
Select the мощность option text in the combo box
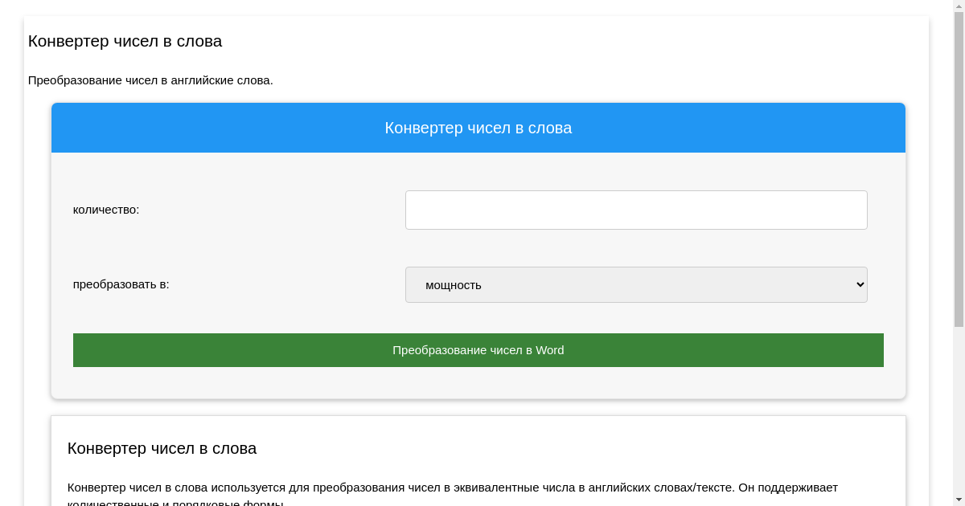(454, 285)
